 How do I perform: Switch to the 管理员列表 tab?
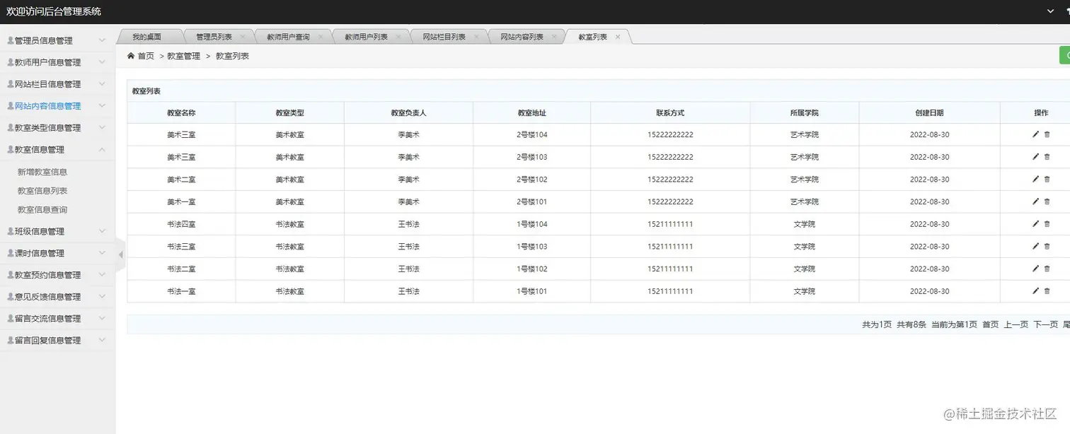tap(214, 37)
